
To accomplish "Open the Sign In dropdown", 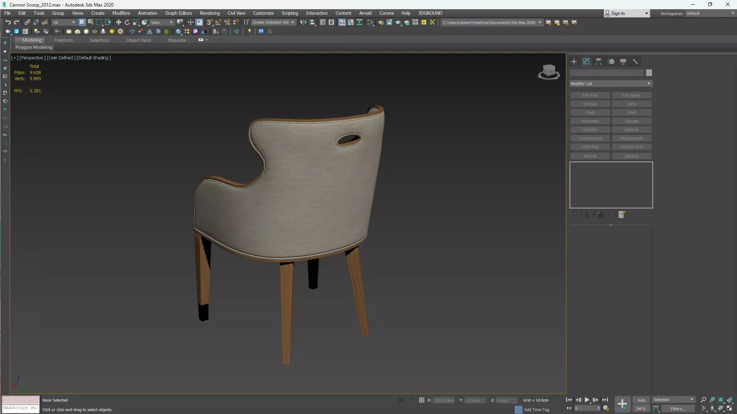I will [x=627, y=13].
